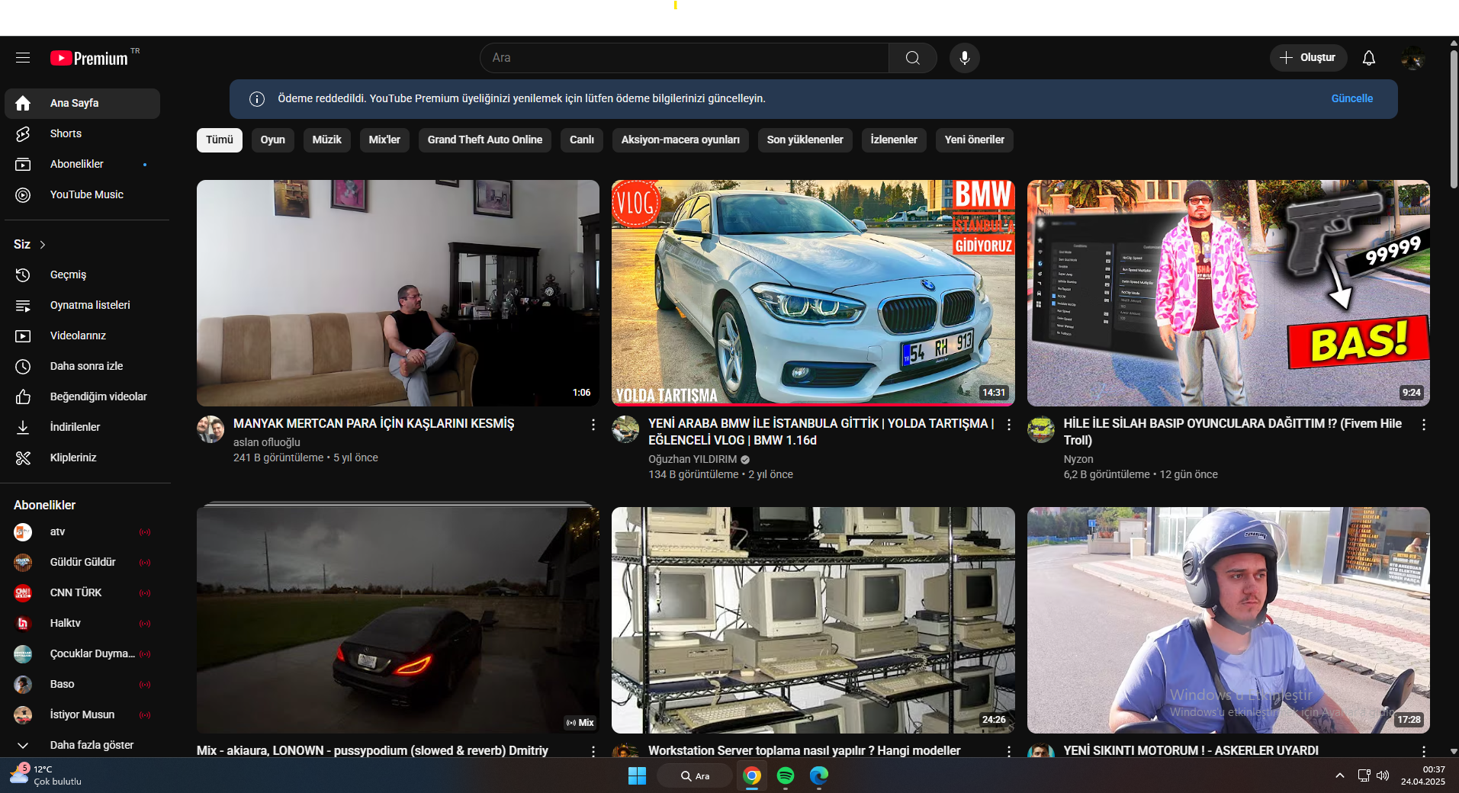The height and width of the screenshot is (793, 1459).
Task: Open the taskbar clock and date
Action: (x=1423, y=775)
